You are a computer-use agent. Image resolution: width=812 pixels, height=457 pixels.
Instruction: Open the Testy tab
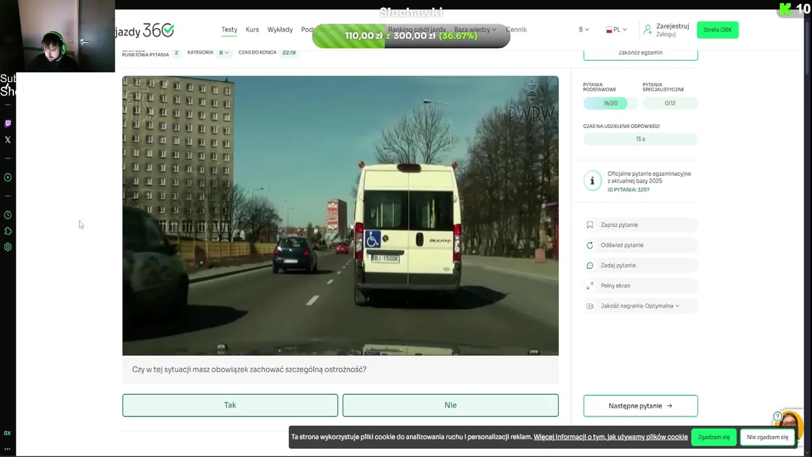[x=229, y=30]
